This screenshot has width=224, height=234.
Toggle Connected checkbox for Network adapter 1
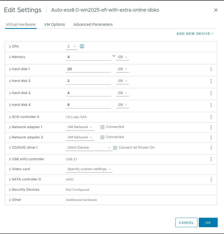pyautogui.click(x=102, y=127)
